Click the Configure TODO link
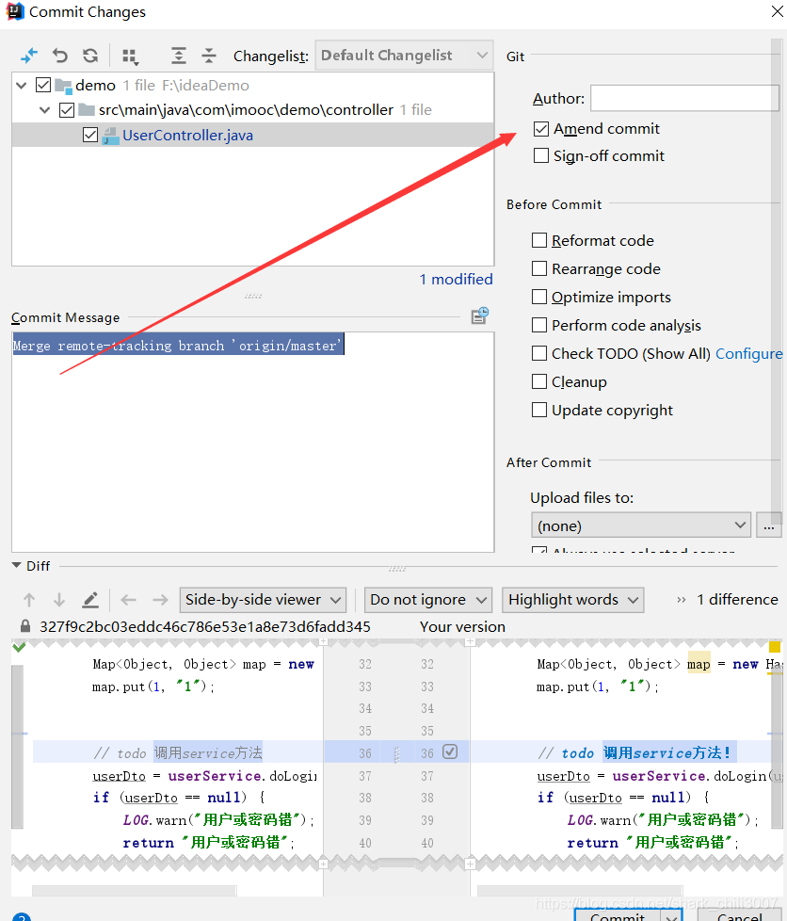This screenshot has width=787, height=921. tap(748, 353)
